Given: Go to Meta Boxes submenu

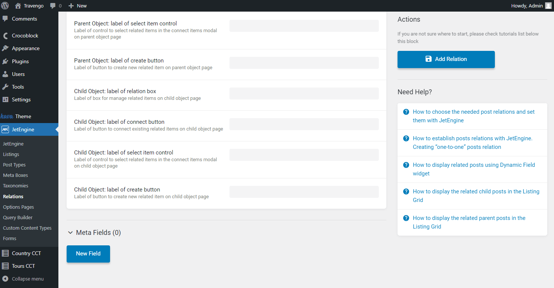Looking at the screenshot, I should click(15, 175).
